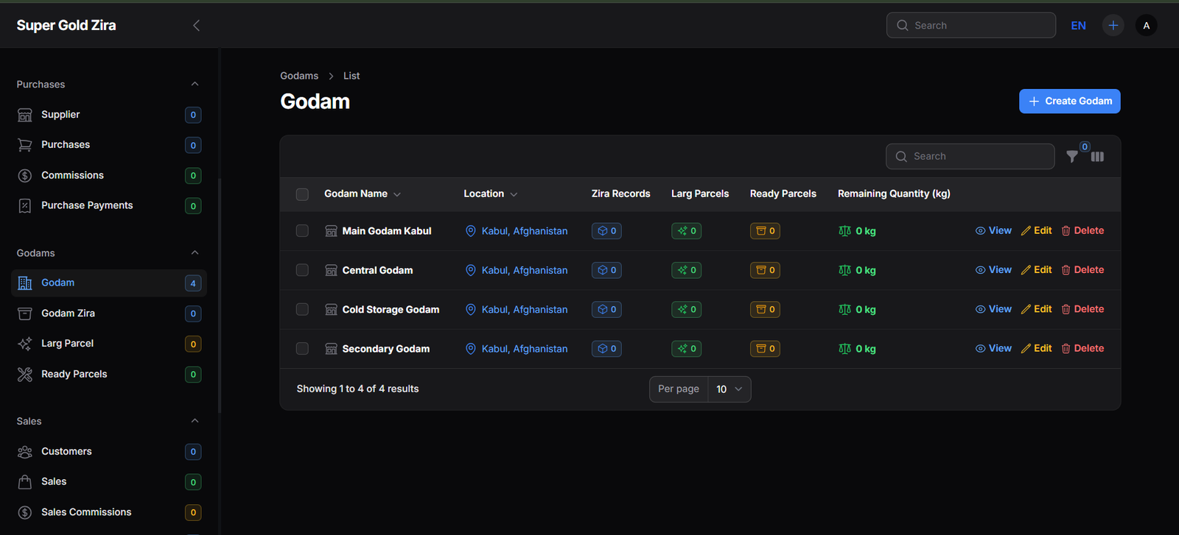
Task: Go to Ready Parcels menu item
Action: click(x=74, y=375)
